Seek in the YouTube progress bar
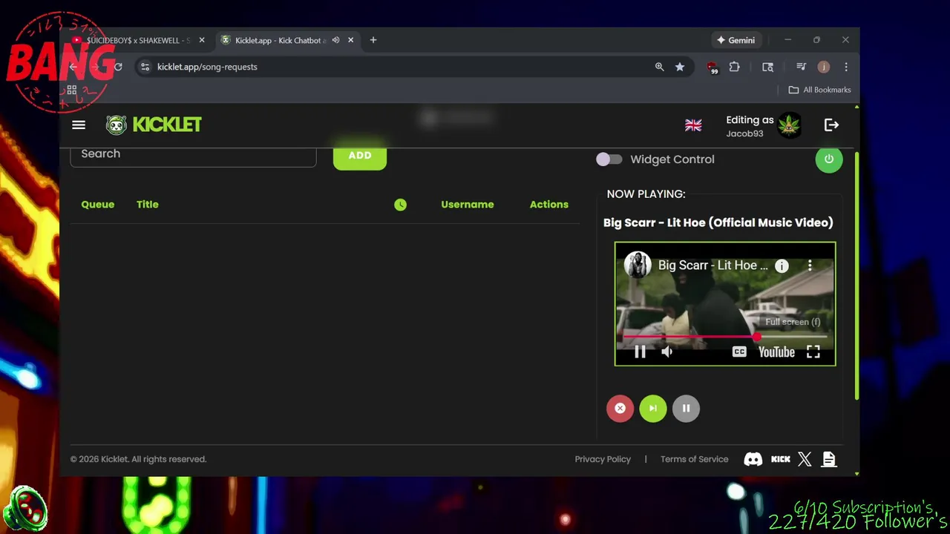Viewport: 950px width, 534px height. [724, 337]
